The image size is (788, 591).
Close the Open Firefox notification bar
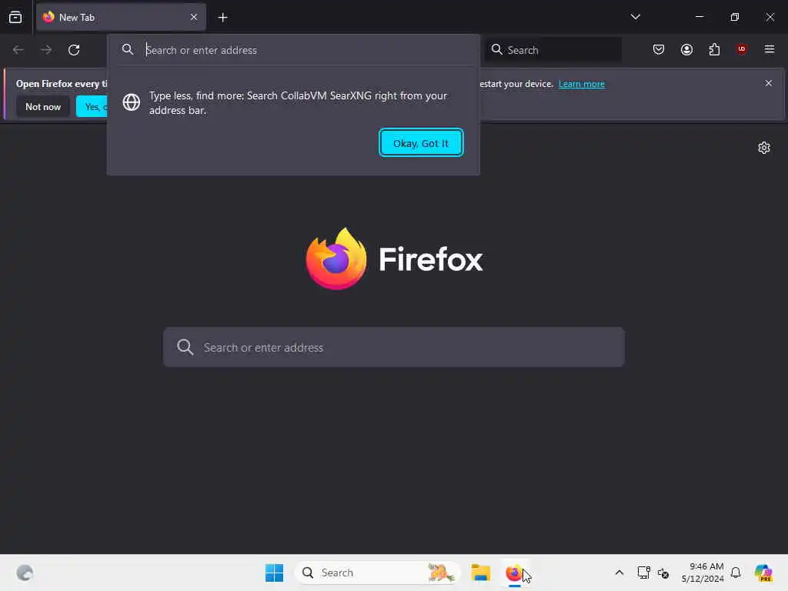[x=769, y=83]
